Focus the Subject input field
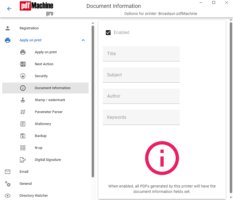 (x=141, y=75)
